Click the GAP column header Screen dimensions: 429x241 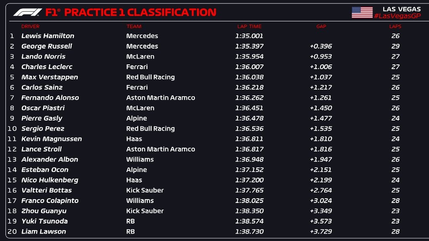[321, 26]
